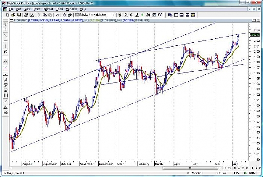Image resolution: width=263 pixels, height=177 pixels.
Task: Open the Help menu
Action: (x=83, y=9)
